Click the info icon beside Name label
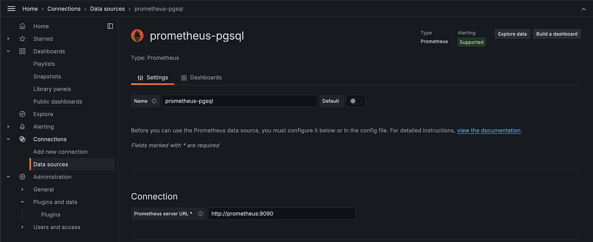The height and width of the screenshot is (242, 593). pos(154,101)
